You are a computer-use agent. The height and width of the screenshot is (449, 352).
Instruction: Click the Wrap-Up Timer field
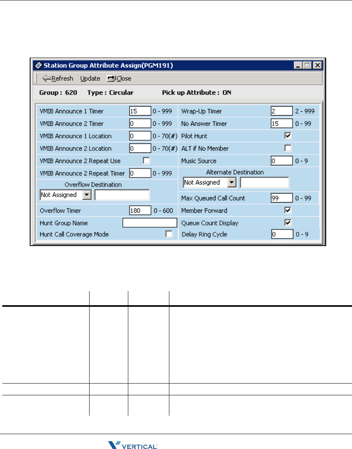282,111
